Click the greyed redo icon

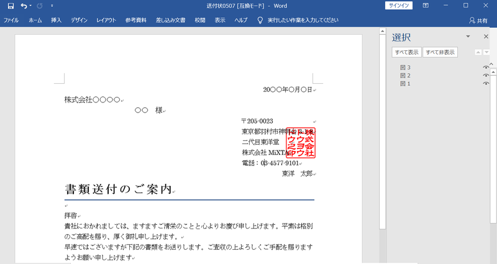click(40, 6)
